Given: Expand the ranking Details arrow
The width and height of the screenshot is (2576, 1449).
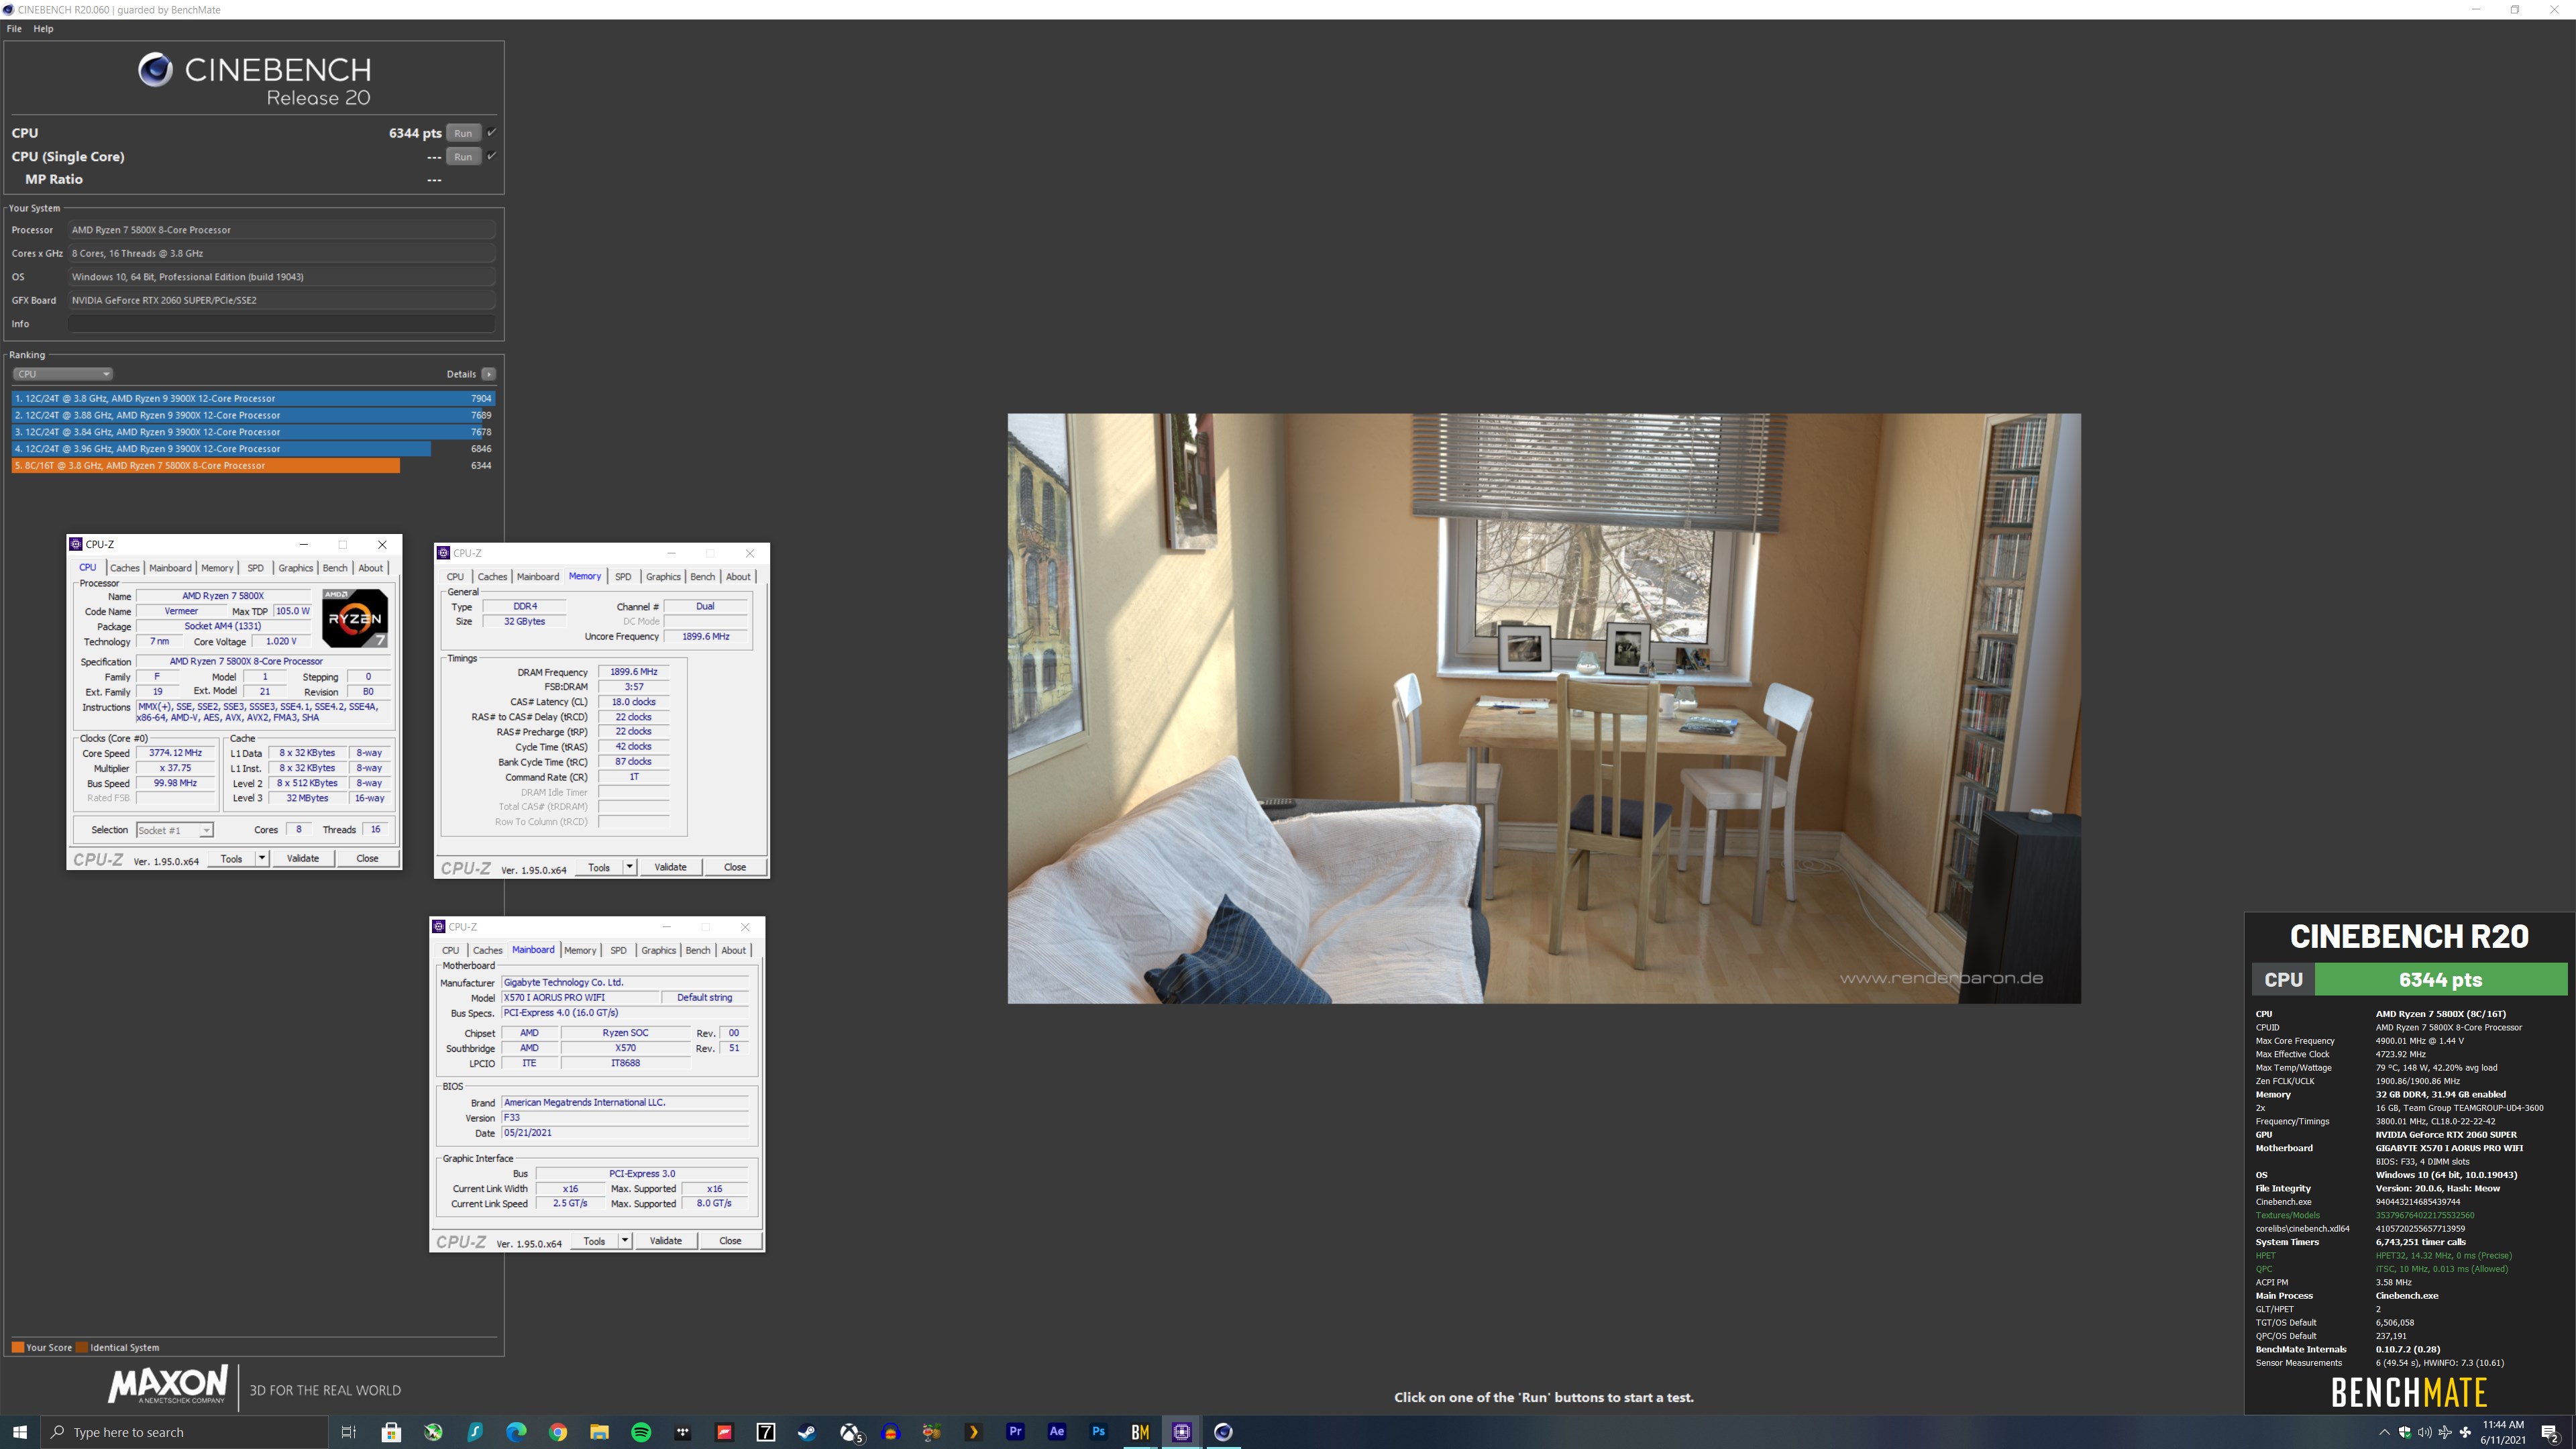Looking at the screenshot, I should [x=488, y=374].
